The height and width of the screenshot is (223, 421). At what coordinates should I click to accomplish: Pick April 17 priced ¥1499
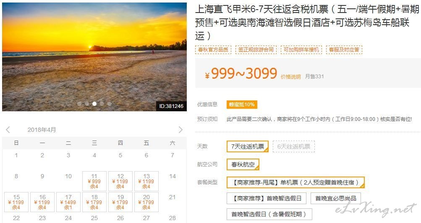pyautogui.click(x=68, y=202)
